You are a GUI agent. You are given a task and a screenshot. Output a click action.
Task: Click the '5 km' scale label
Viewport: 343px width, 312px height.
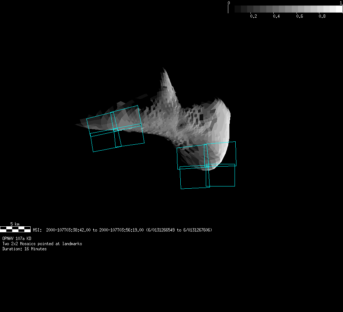point(15,224)
